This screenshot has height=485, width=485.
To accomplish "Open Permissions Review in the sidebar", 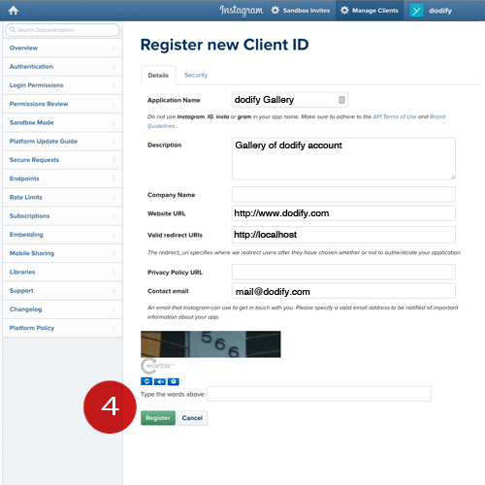I will tap(62, 104).
